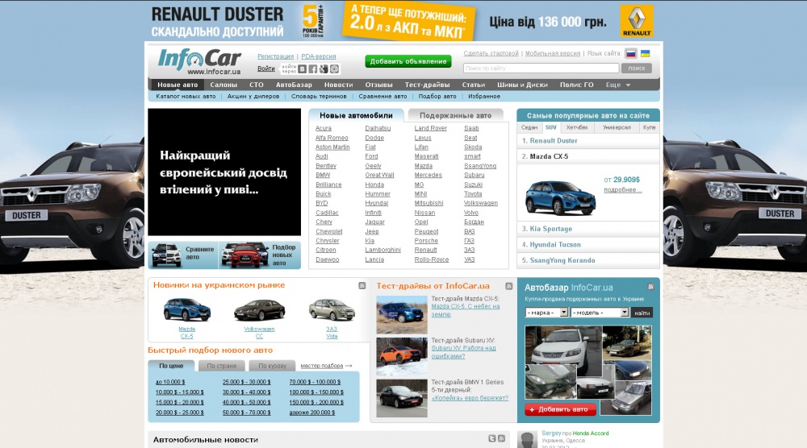Viewport: 807px width, 448px height.
Task: Open мастер подбора link
Action: click(x=322, y=366)
